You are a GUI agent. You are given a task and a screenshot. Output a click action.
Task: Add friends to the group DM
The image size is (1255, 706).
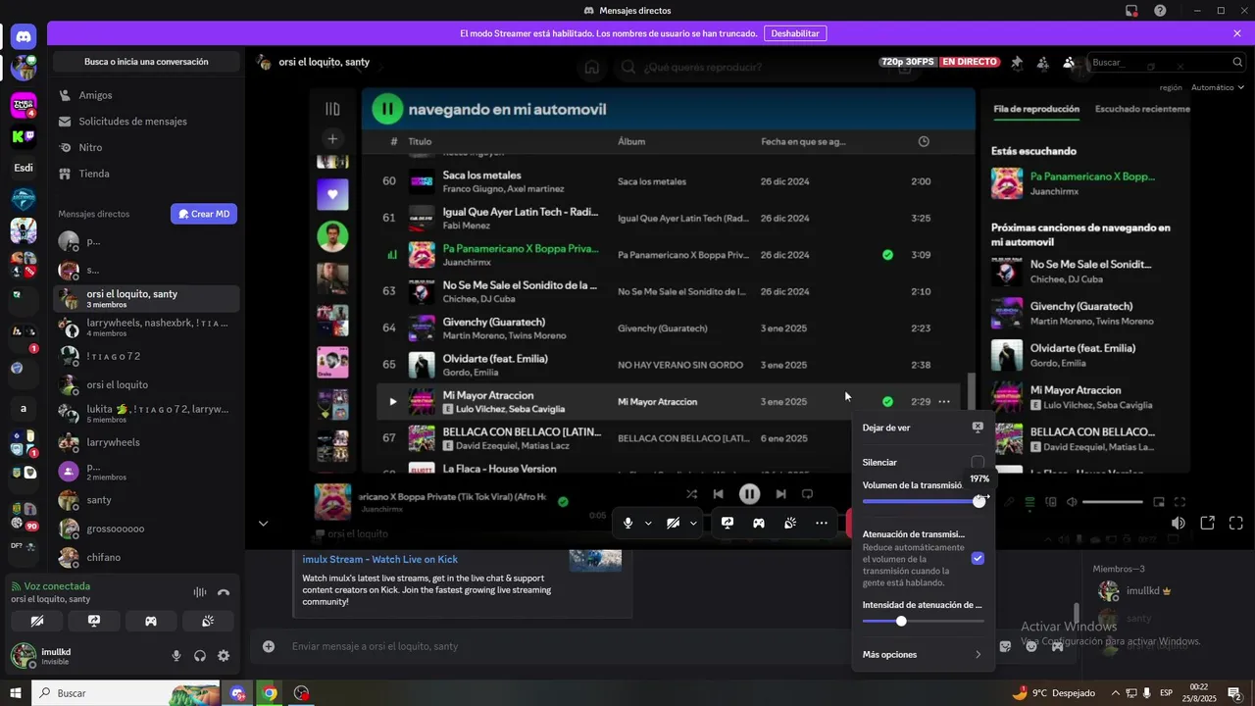tap(1042, 62)
